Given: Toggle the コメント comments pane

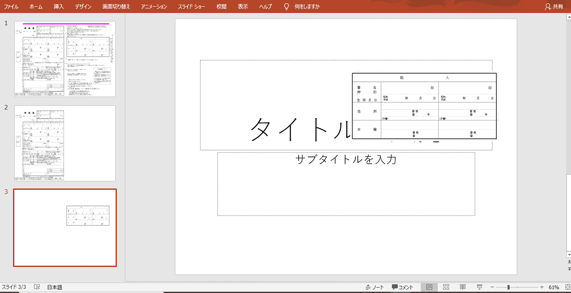Looking at the screenshot, I should 403,287.
